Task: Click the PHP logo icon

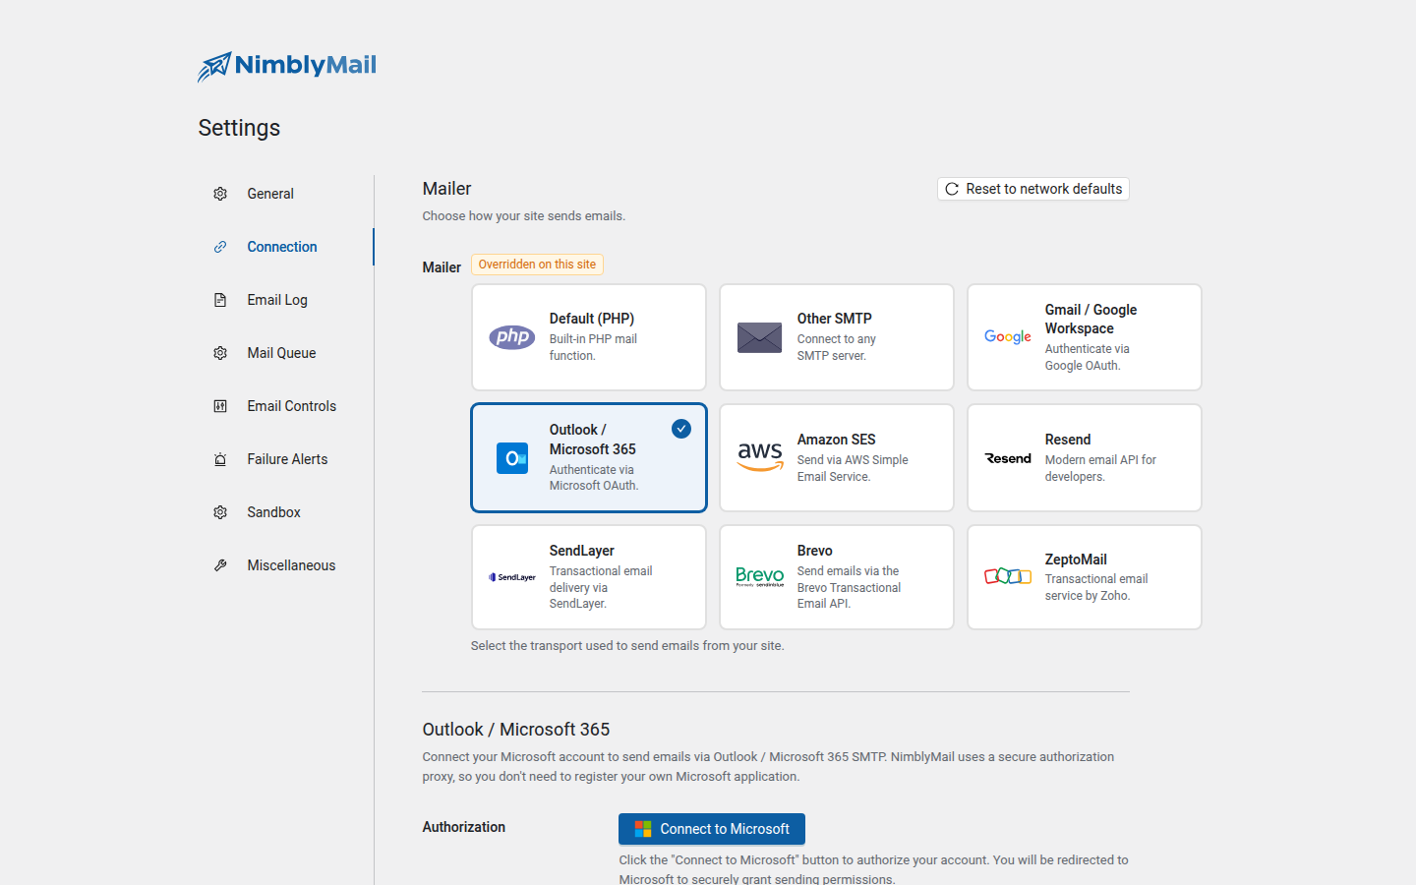Action: pyautogui.click(x=512, y=337)
